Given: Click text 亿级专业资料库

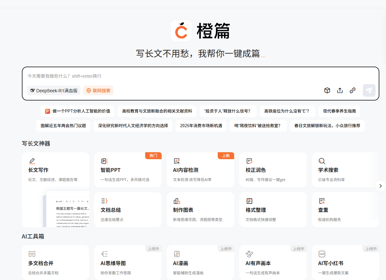Looking at the screenshot, I should (331, 179).
